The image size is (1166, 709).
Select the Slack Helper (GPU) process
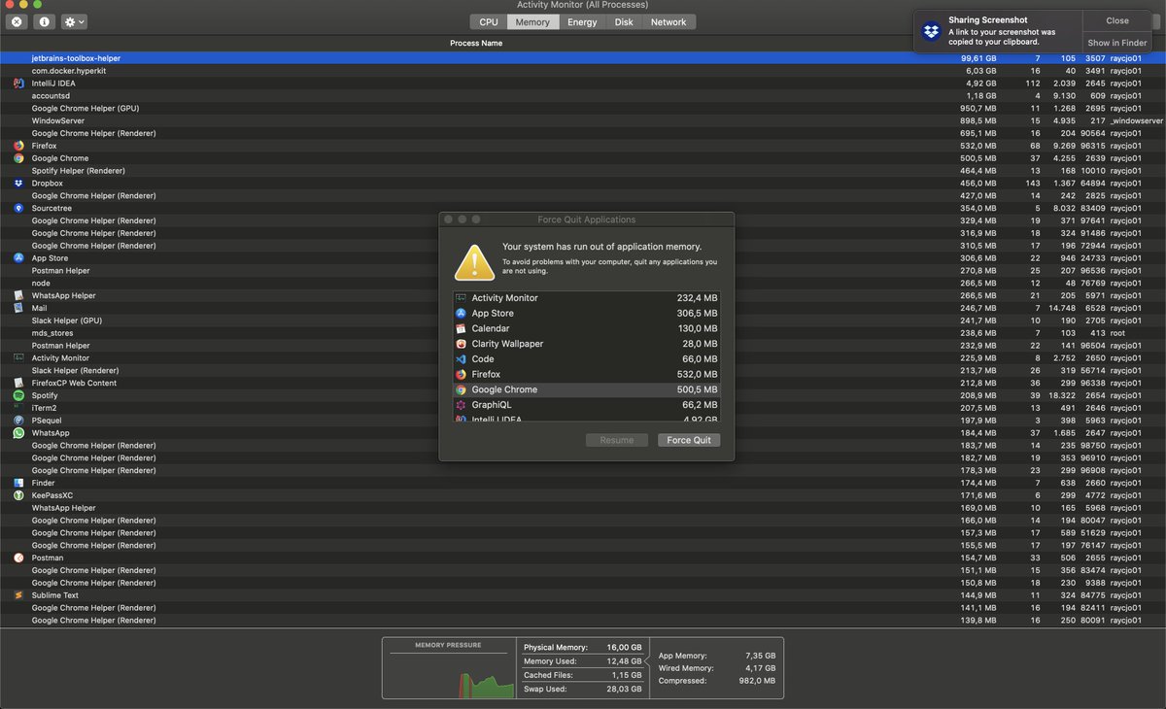[583, 321]
